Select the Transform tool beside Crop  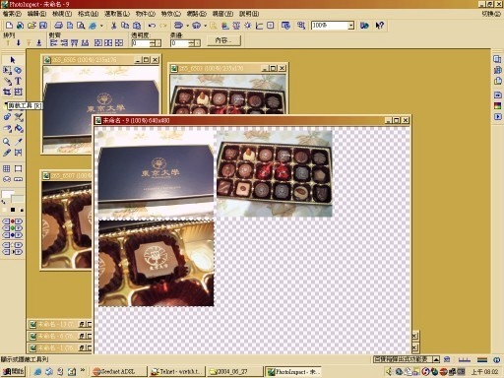pos(18,92)
